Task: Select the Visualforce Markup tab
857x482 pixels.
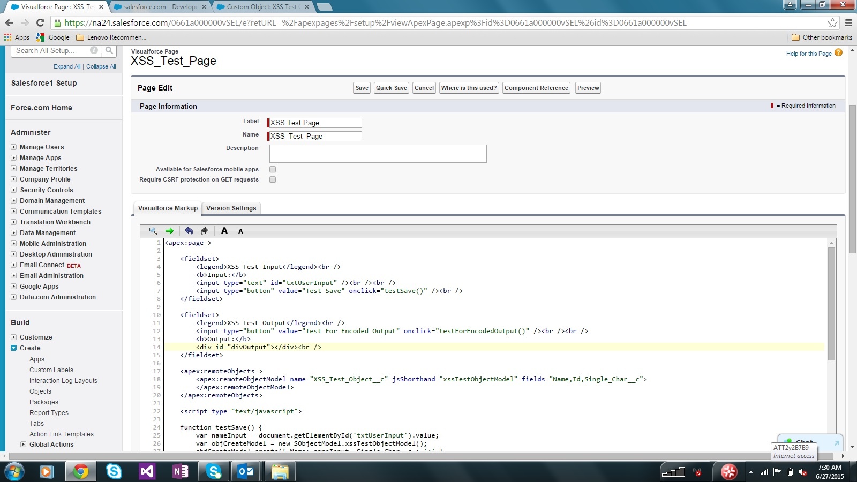Action: tap(168, 208)
